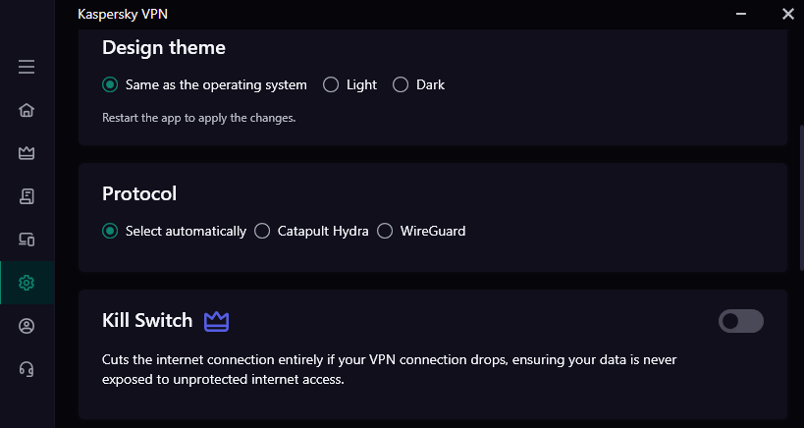Image resolution: width=804 pixels, height=428 pixels.
Task: Open the premium crown sidebar icon
Action: 27,153
